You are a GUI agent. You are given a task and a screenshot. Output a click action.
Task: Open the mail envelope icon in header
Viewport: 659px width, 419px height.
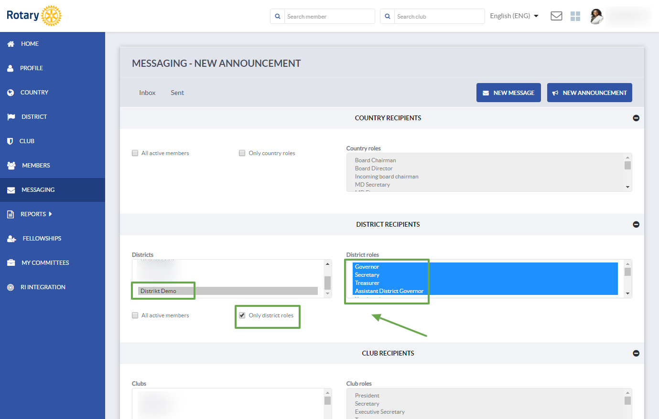[x=556, y=16]
